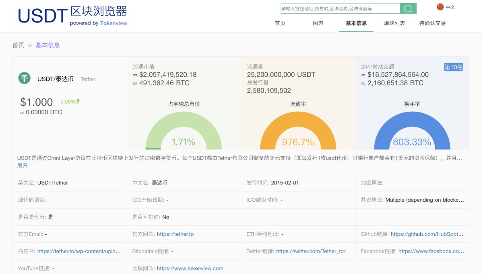Click the $1.000 price value
Image resolution: width=483 pixels, height=274 pixels.
click(37, 102)
